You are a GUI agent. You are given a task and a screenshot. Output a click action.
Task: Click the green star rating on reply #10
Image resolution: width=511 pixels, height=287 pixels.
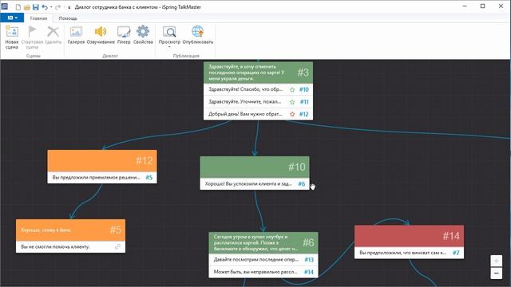[x=292, y=89]
